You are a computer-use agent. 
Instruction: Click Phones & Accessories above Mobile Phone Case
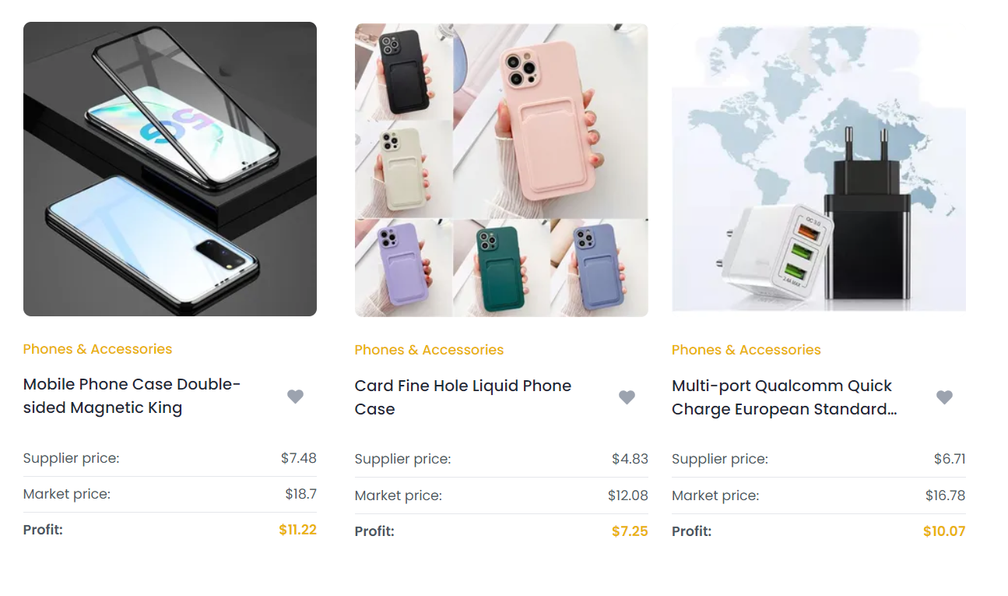(x=97, y=349)
